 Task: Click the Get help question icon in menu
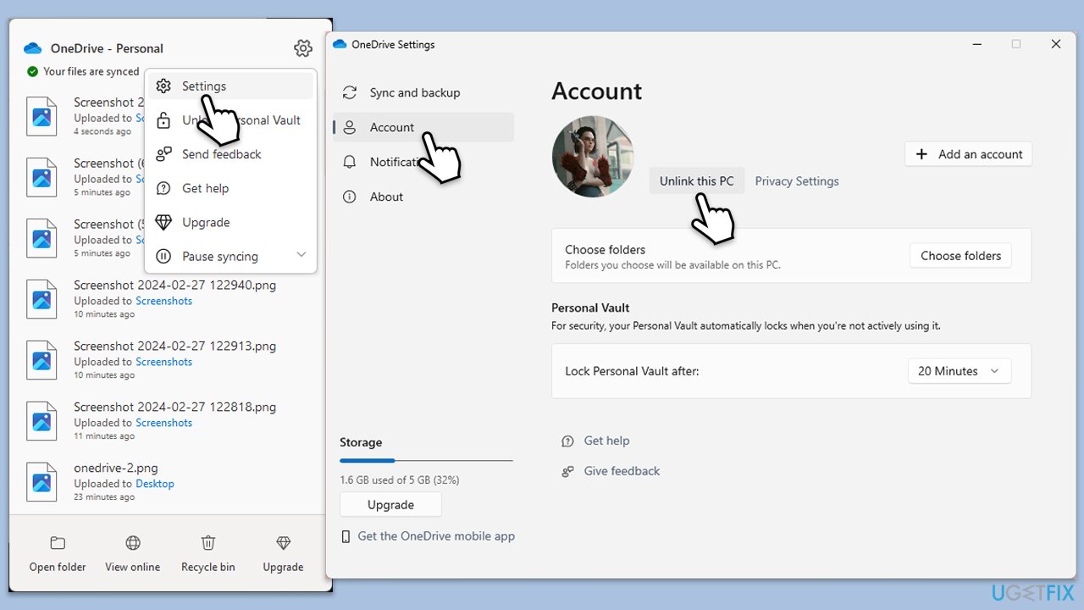tap(164, 188)
